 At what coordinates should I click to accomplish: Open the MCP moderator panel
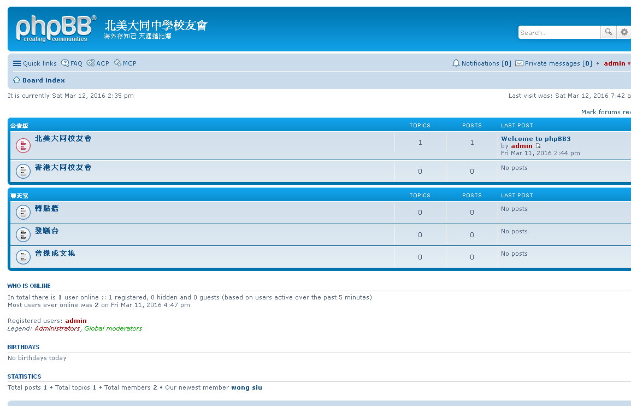(126, 63)
